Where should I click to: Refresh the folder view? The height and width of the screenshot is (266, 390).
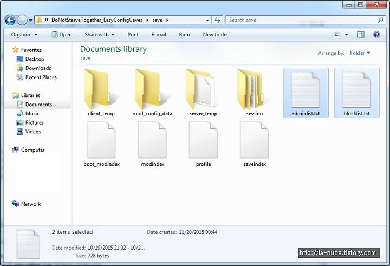click(x=217, y=20)
